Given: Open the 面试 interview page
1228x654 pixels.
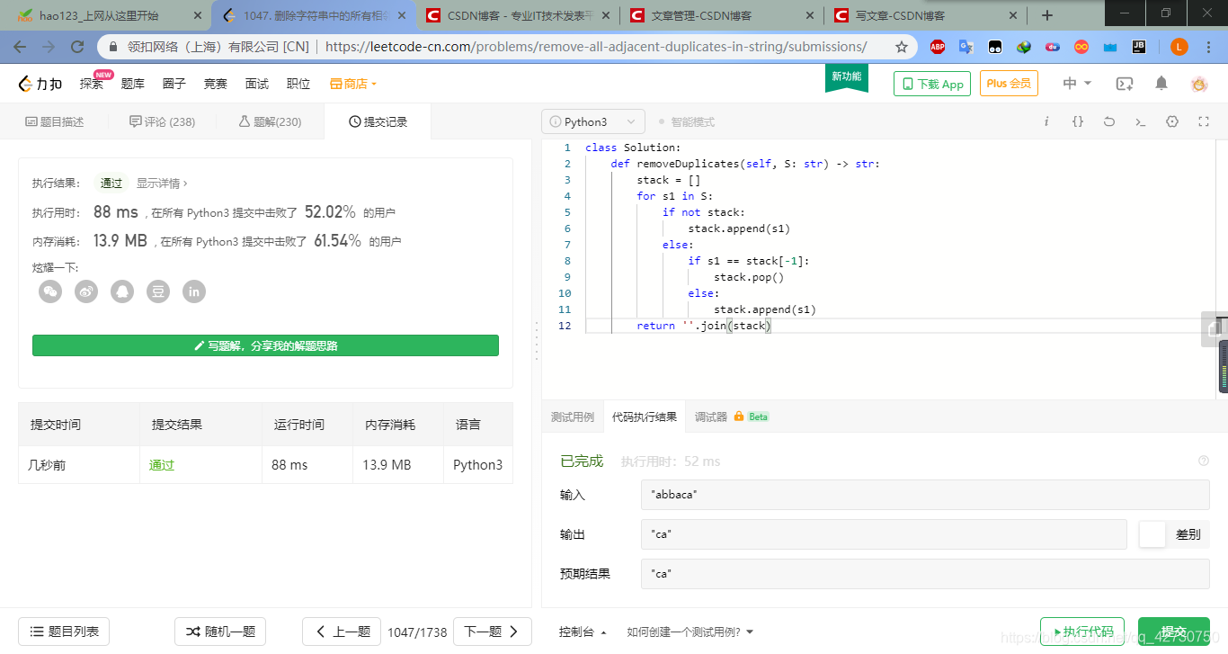Looking at the screenshot, I should [x=257, y=84].
